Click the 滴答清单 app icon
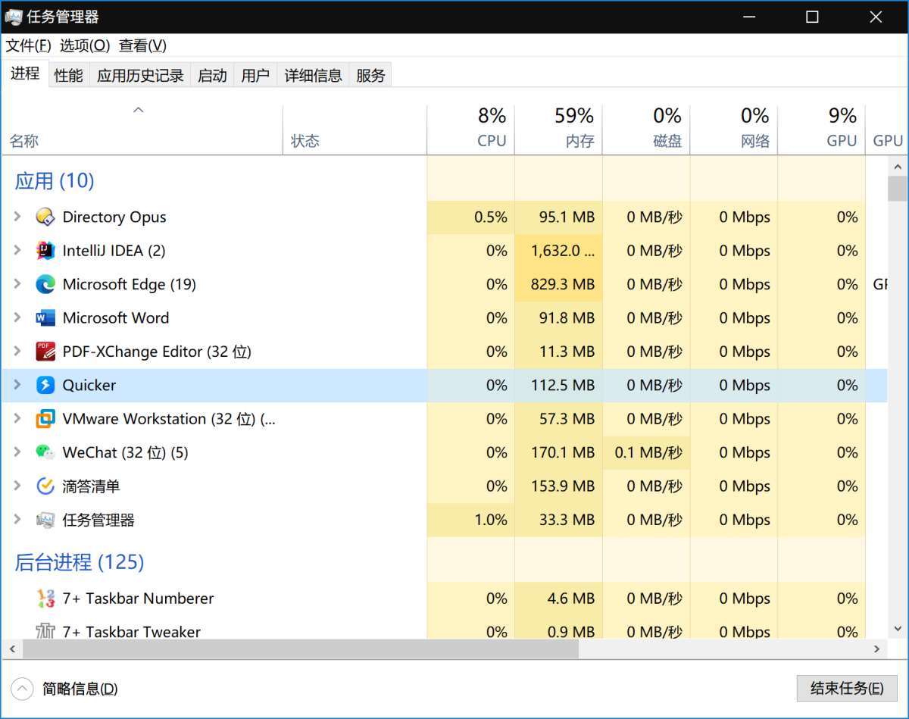Image resolution: width=909 pixels, height=719 pixels. click(45, 486)
